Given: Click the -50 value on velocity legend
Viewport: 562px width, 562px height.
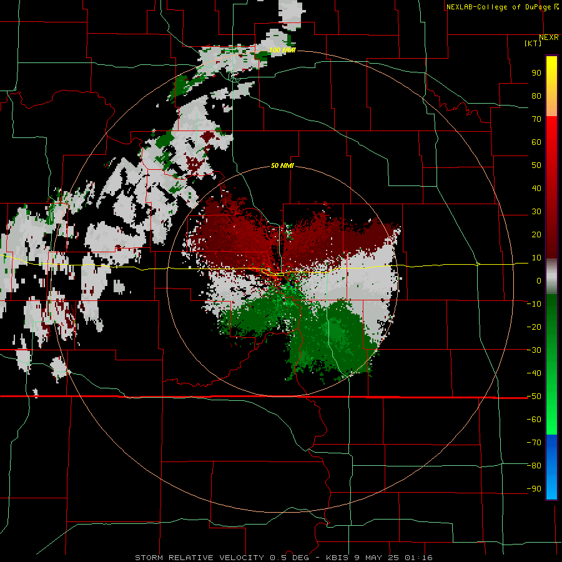Looking at the screenshot, I should pos(534,397).
